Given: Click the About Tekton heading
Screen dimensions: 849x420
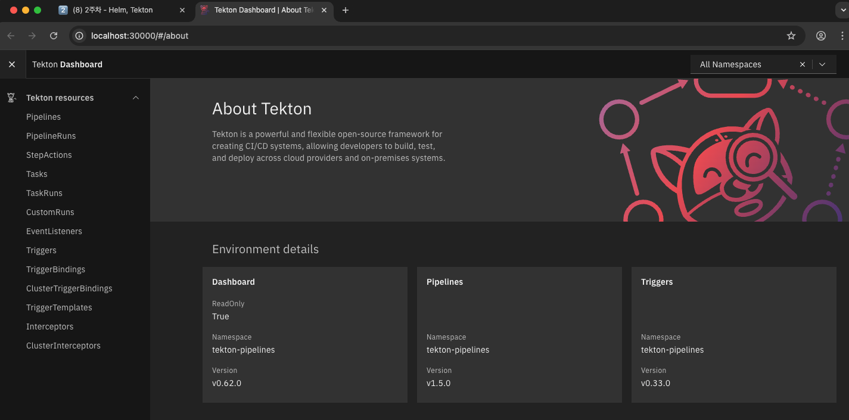Looking at the screenshot, I should (262, 108).
